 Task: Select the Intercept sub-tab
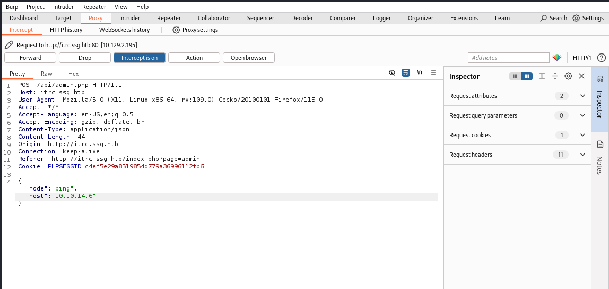(x=21, y=30)
